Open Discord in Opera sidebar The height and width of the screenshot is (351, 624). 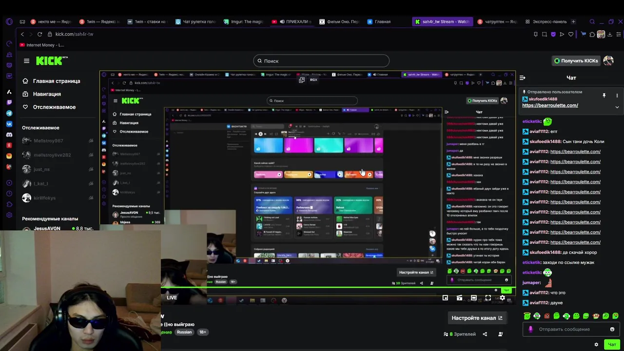click(x=9, y=135)
